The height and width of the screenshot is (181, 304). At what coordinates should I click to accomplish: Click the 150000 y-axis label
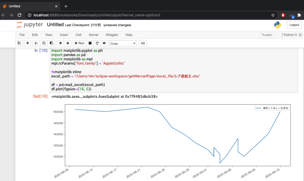[58, 112]
